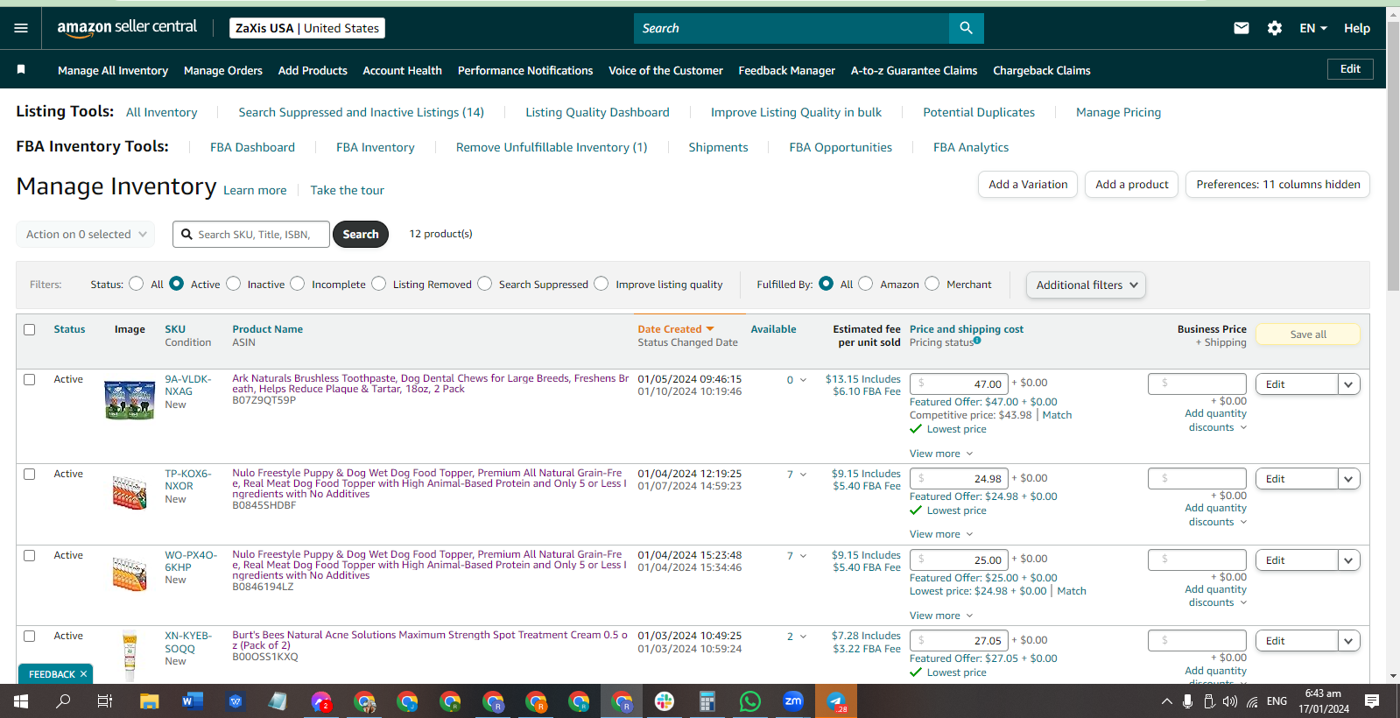Tick the checkbox for SKU TP-KOX6-NXOR
The width and height of the screenshot is (1400, 718).
coord(30,475)
